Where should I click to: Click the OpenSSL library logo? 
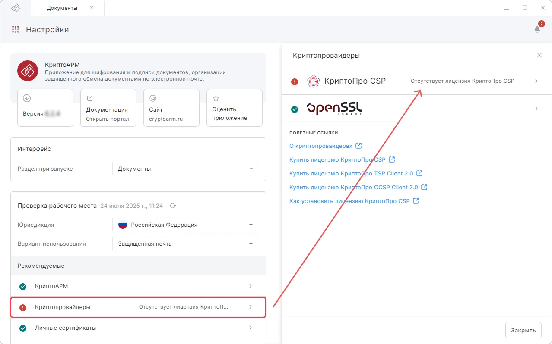tap(334, 109)
